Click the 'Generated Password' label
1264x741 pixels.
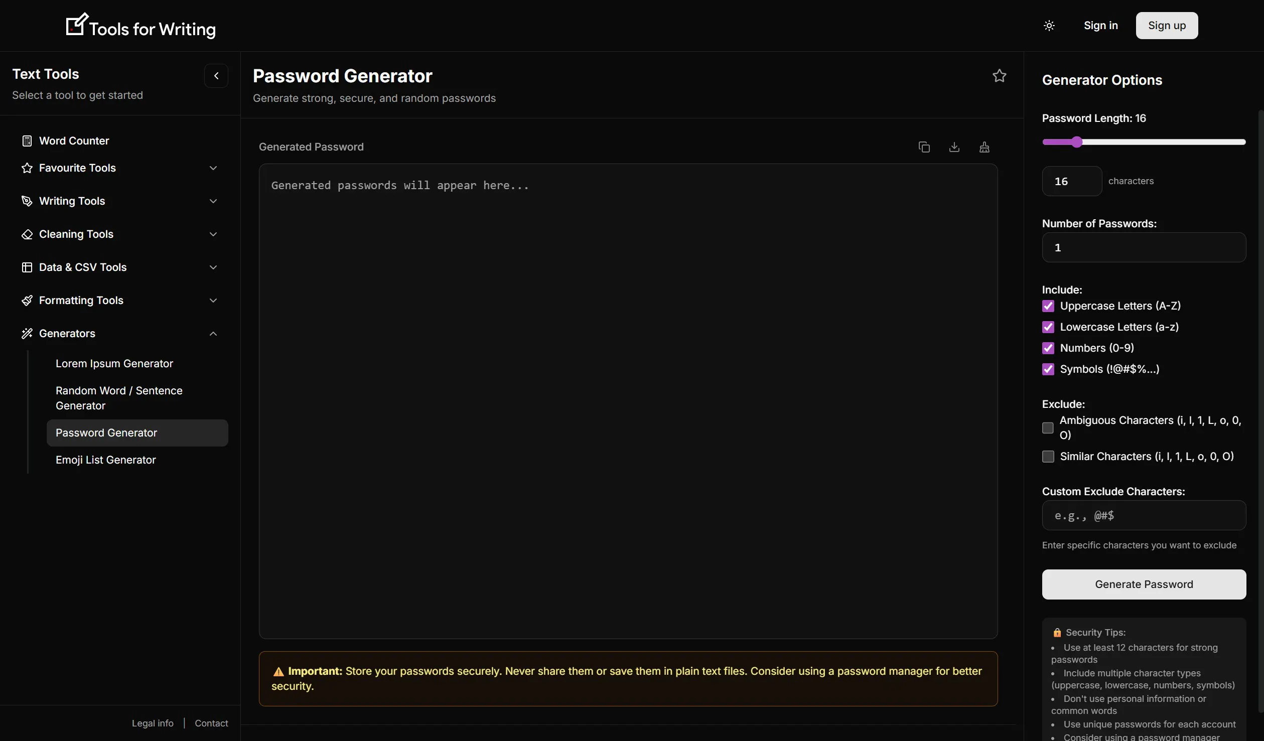point(311,147)
